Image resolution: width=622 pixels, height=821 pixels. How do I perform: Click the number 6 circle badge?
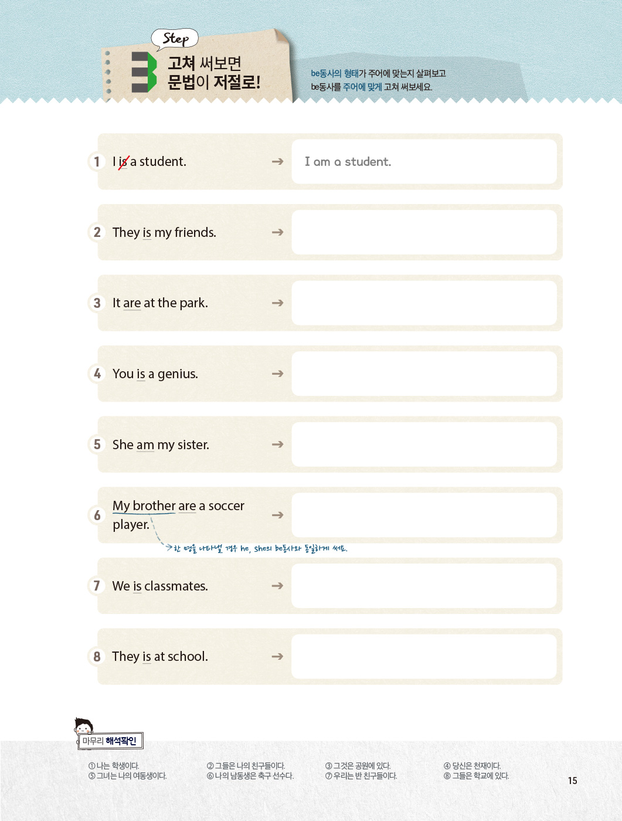coord(97,515)
